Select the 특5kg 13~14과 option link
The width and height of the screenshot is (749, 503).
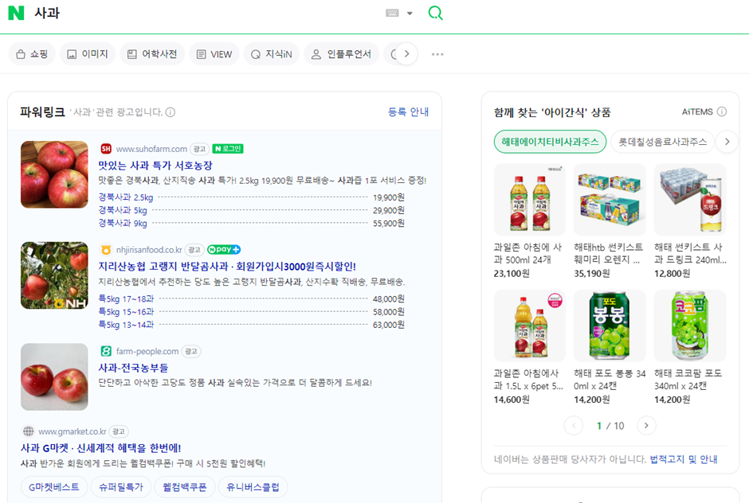[x=126, y=325]
